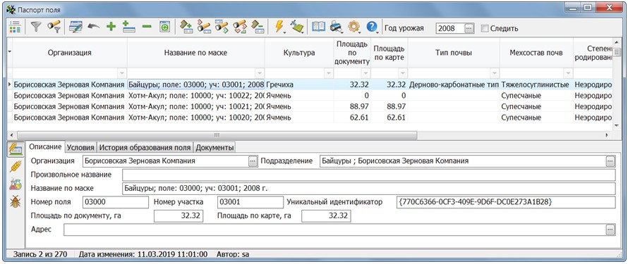Click the Номер участка field showing 03001

coord(250,202)
